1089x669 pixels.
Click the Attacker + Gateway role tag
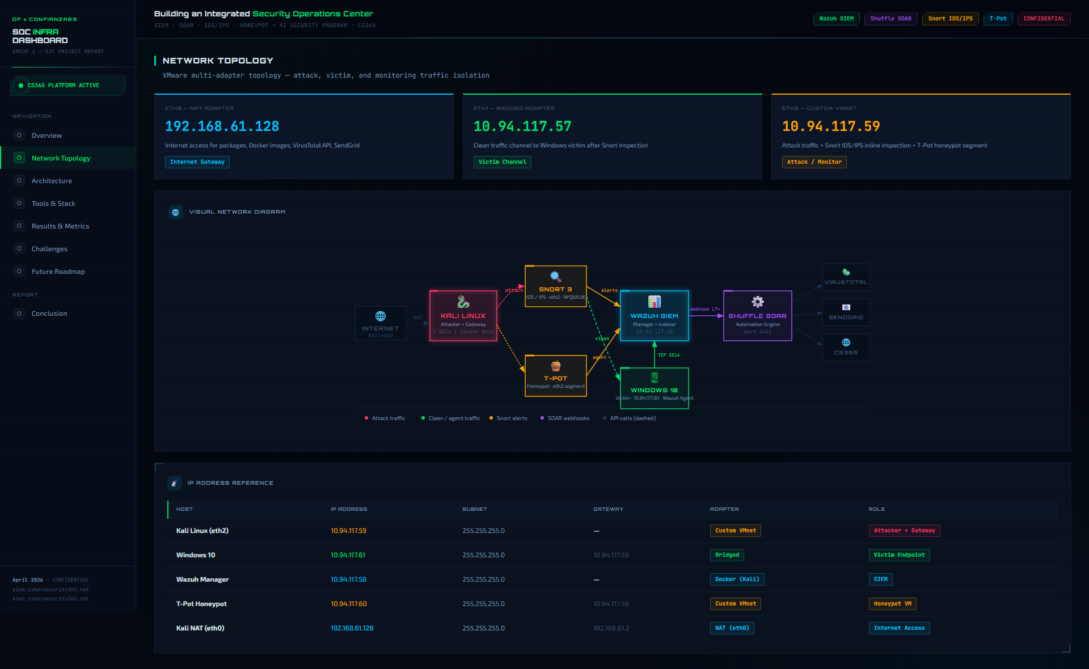pos(905,531)
